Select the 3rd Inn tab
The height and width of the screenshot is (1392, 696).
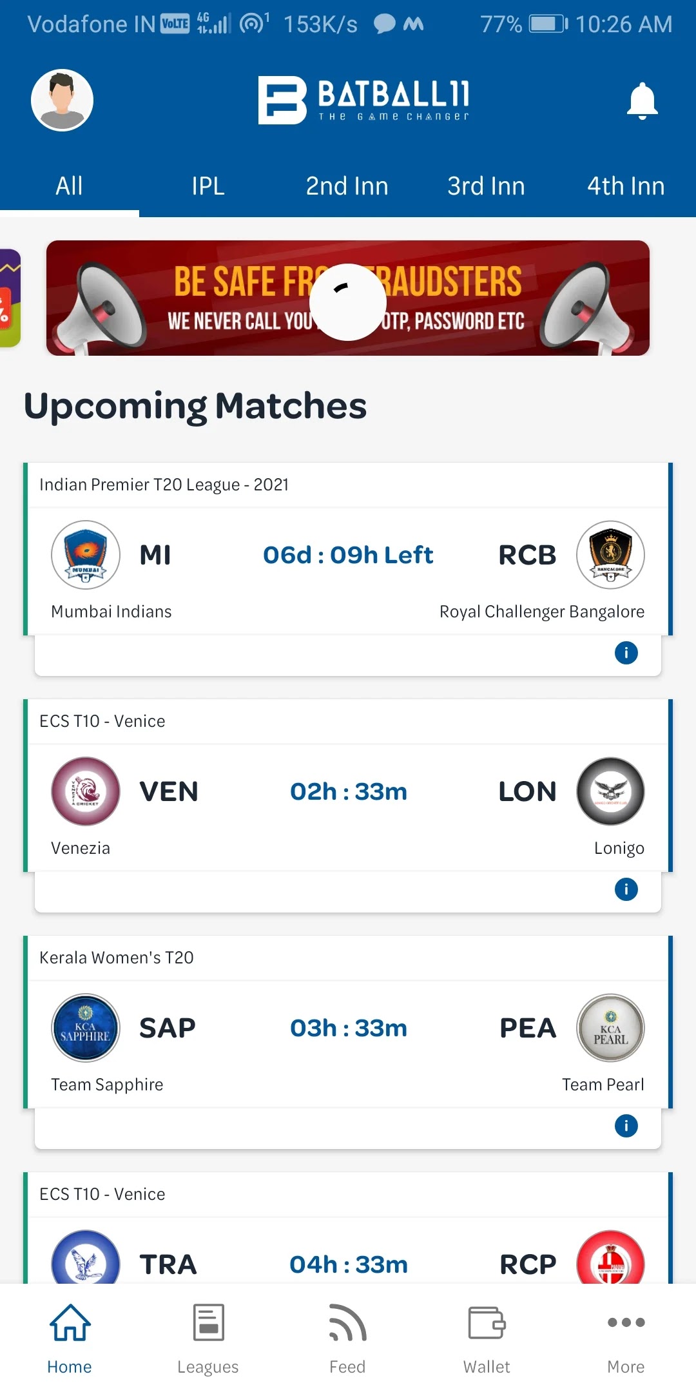pos(486,186)
